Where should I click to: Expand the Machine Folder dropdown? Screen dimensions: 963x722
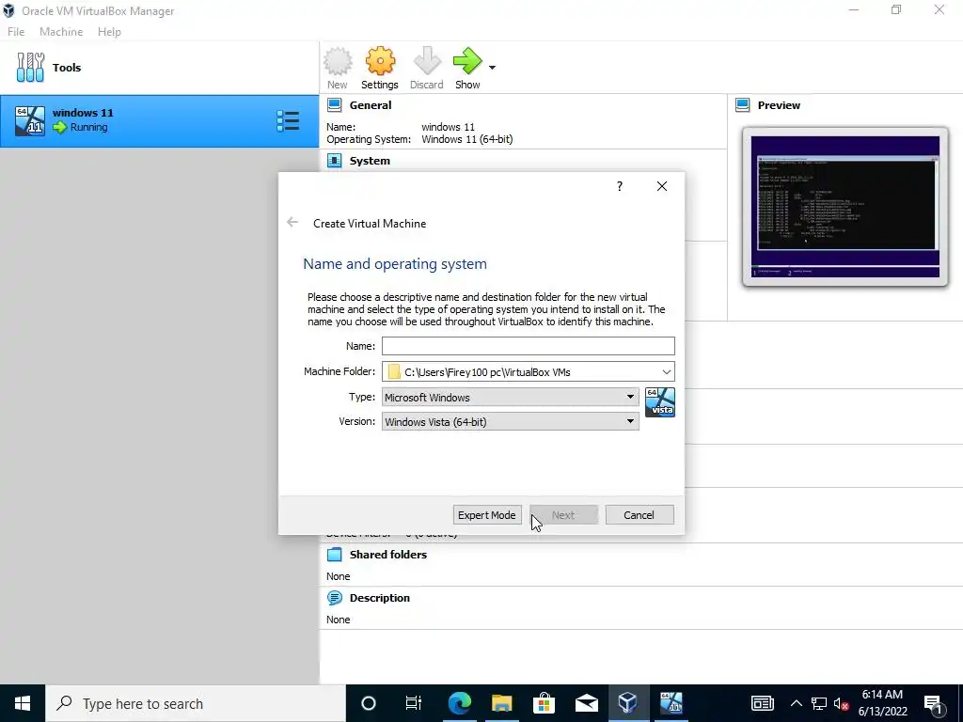click(667, 372)
